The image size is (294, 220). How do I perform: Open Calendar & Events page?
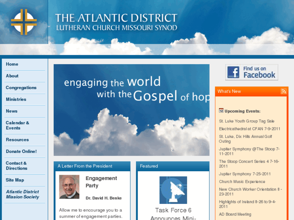coord(17,126)
